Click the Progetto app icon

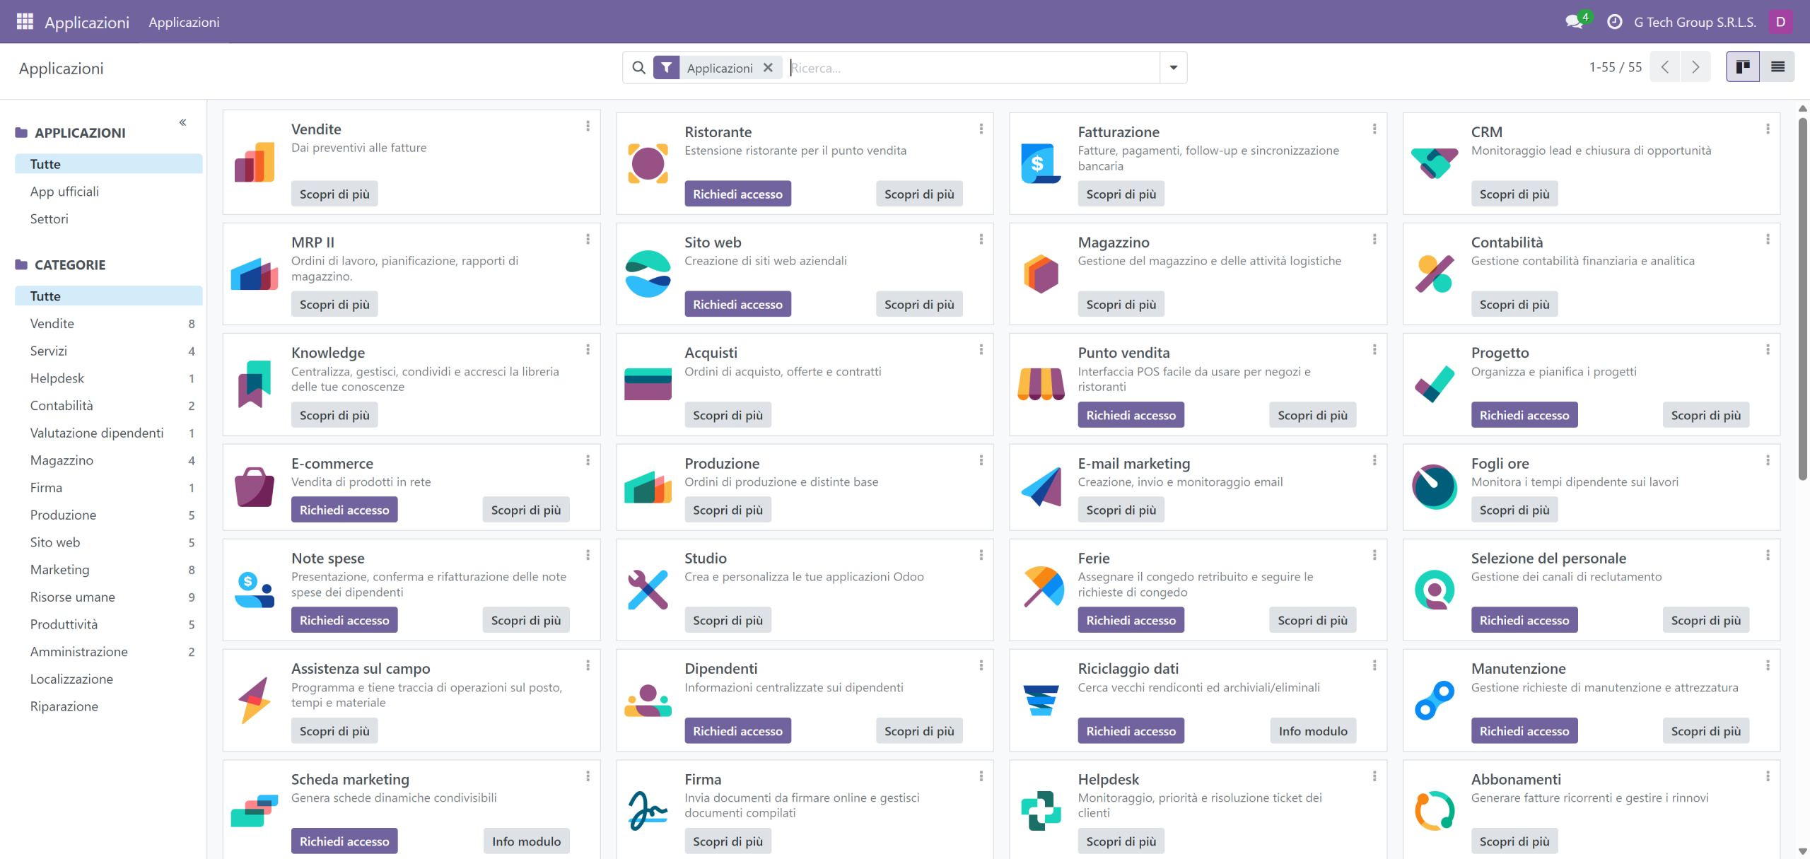(x=1434, y=384)
